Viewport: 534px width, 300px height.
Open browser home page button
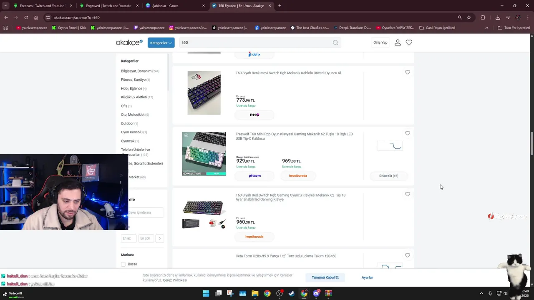tap(36, 17)
